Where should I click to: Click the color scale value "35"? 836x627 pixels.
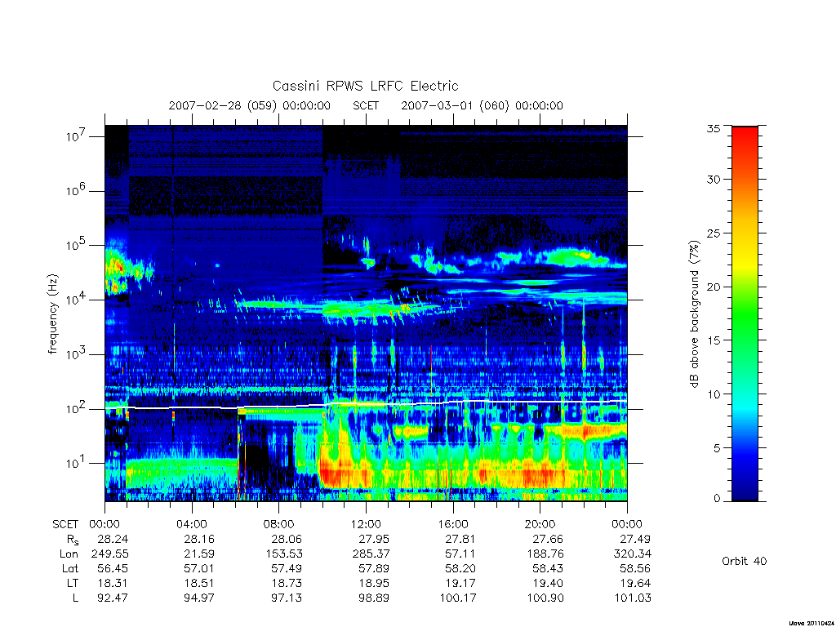point(713,128)
